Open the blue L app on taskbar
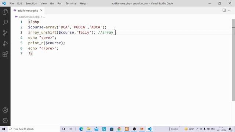Image resolution: width=235 pixels, height=132 pixels. click(x=104, y=129)
